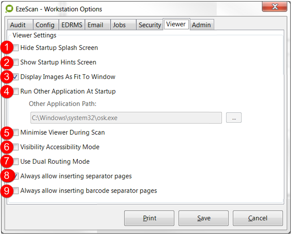Select the Jobs tab
291x234 pixels.
pos(119,25)
